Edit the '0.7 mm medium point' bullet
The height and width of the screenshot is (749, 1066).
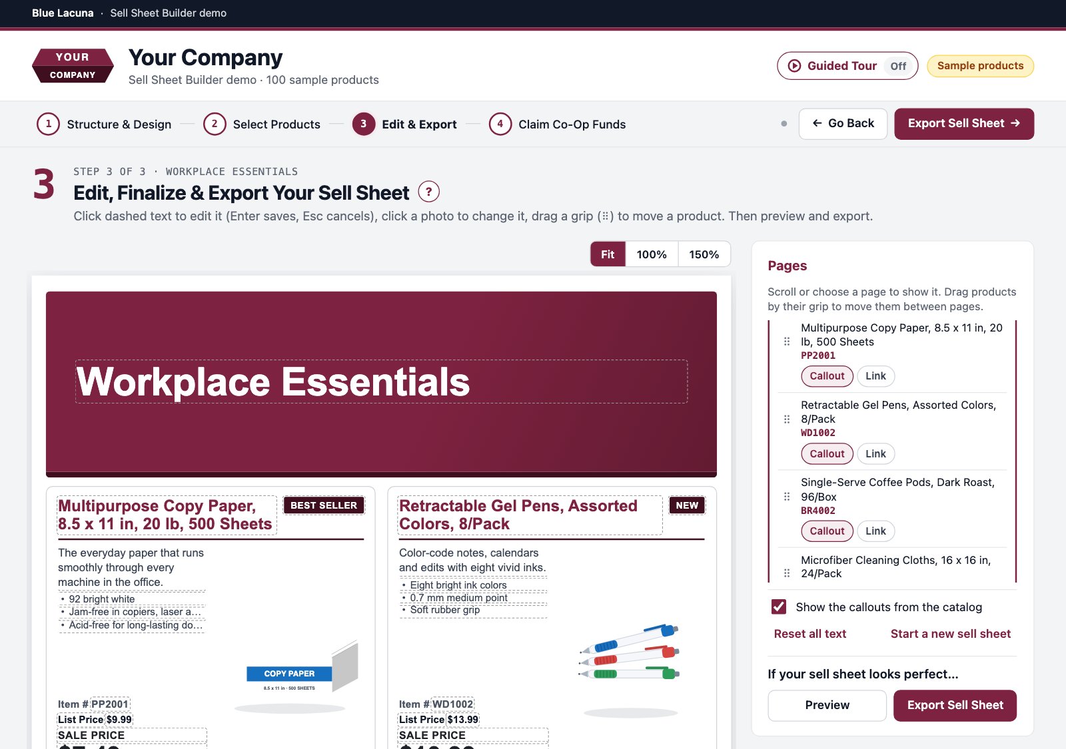click(473, 598)
